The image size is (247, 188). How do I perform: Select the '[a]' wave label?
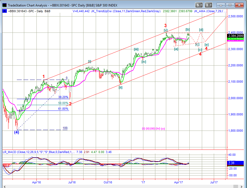[x=176, y=49]
